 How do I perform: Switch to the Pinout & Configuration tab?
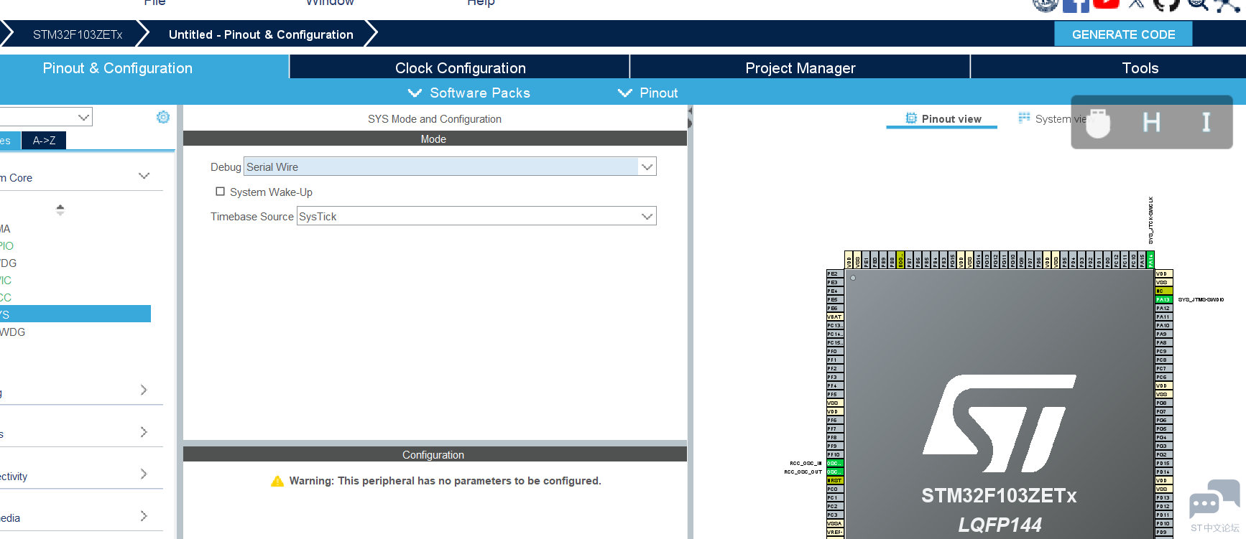144,68
